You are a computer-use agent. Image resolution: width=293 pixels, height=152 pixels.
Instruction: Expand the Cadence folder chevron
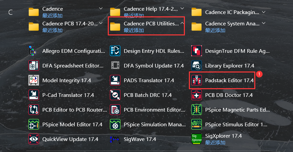101,8
